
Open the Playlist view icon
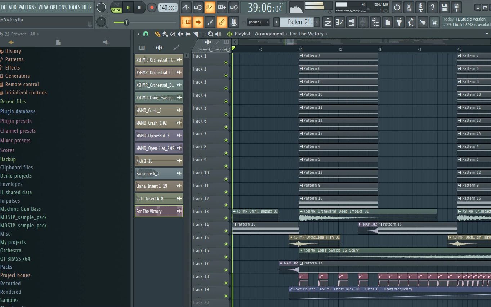coord(328,22)
